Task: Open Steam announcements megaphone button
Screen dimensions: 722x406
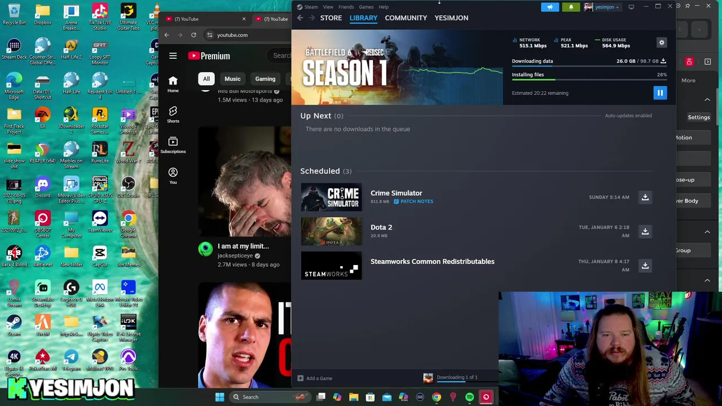Action: pos(550,7)
